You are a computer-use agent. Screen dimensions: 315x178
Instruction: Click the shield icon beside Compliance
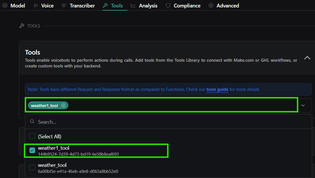pos(168,6)
